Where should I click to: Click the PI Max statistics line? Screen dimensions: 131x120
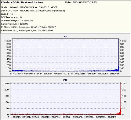point(28,27)
